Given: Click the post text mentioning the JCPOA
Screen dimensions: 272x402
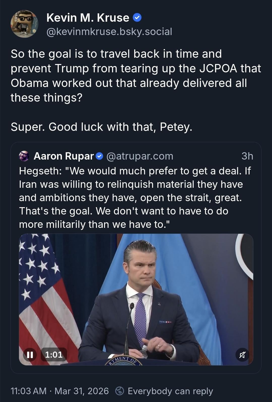Looking at the screenshot, I should pyautogui.click(x=135, y=76).
